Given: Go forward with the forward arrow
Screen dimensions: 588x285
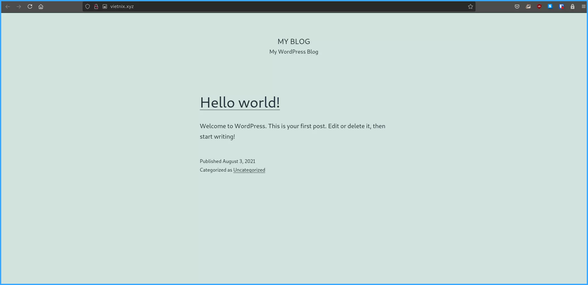Looking at the screenshot, I should pos(19,6).
